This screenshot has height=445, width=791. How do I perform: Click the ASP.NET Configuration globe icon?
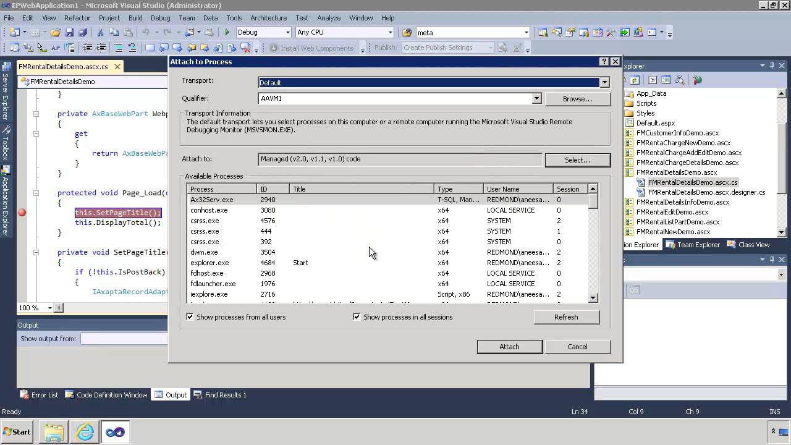[698, 80]
